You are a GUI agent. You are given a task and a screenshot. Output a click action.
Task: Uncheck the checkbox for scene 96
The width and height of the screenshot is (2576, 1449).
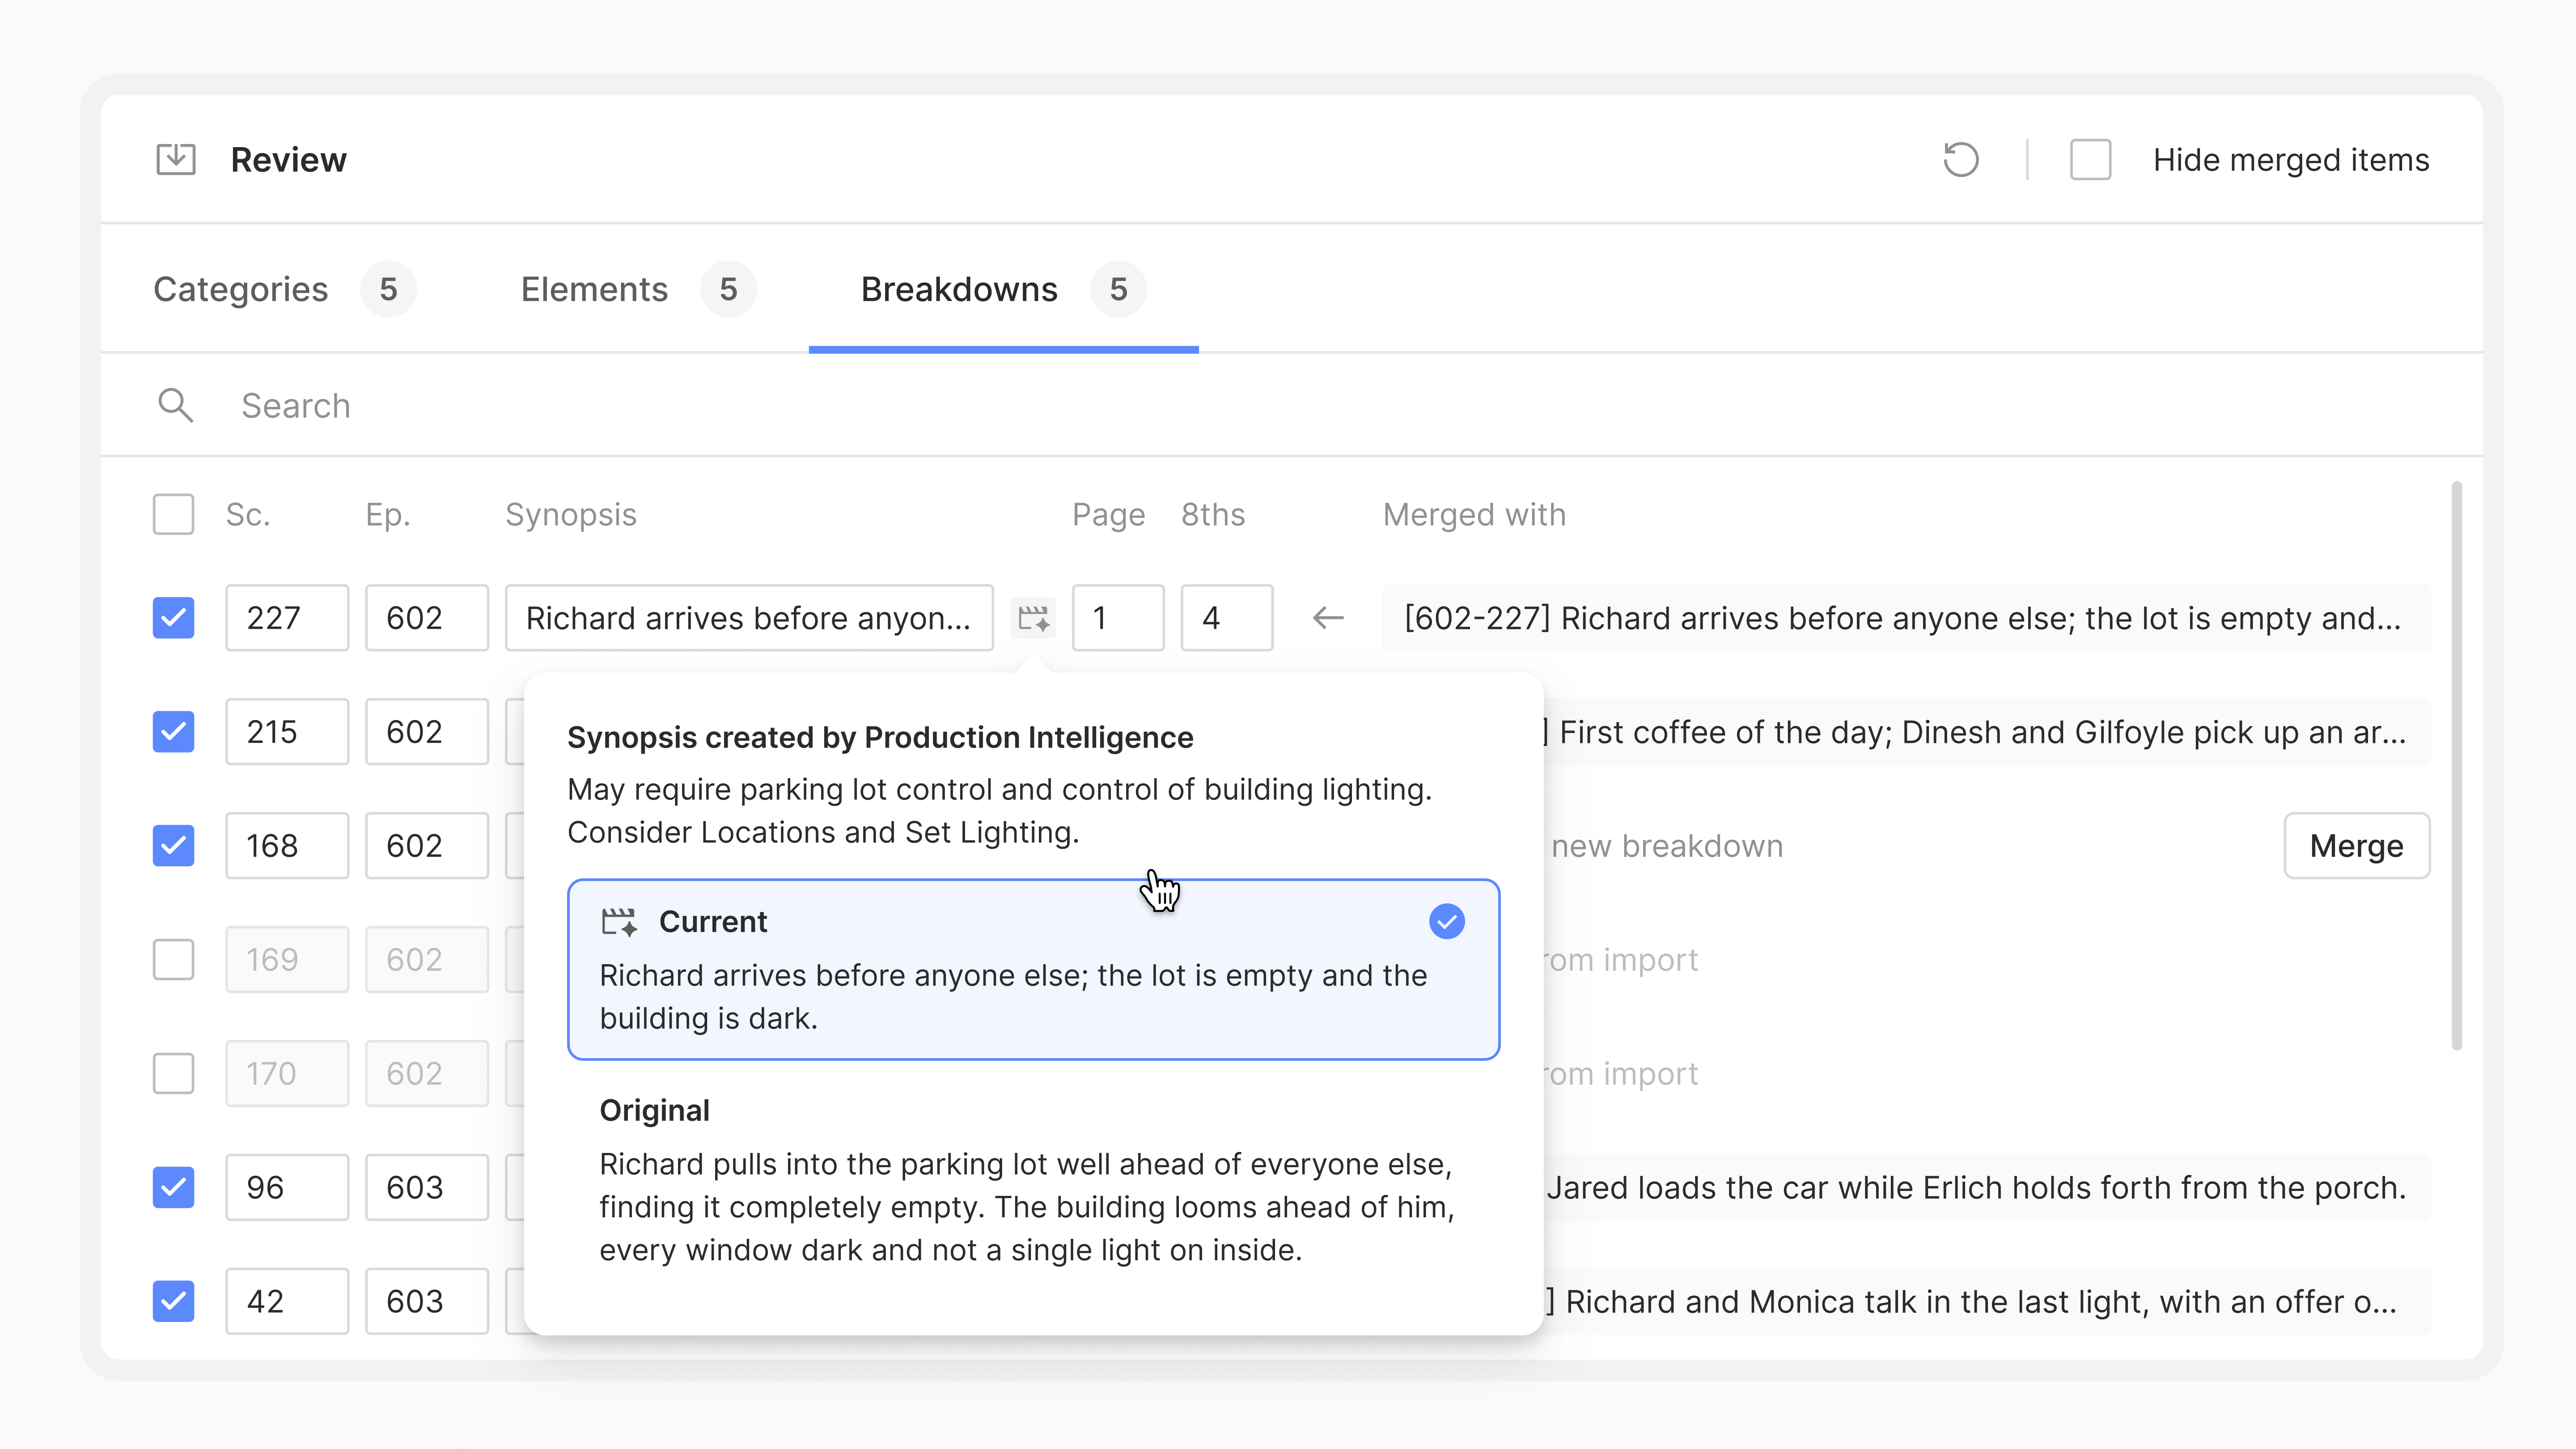[173, 1188]
